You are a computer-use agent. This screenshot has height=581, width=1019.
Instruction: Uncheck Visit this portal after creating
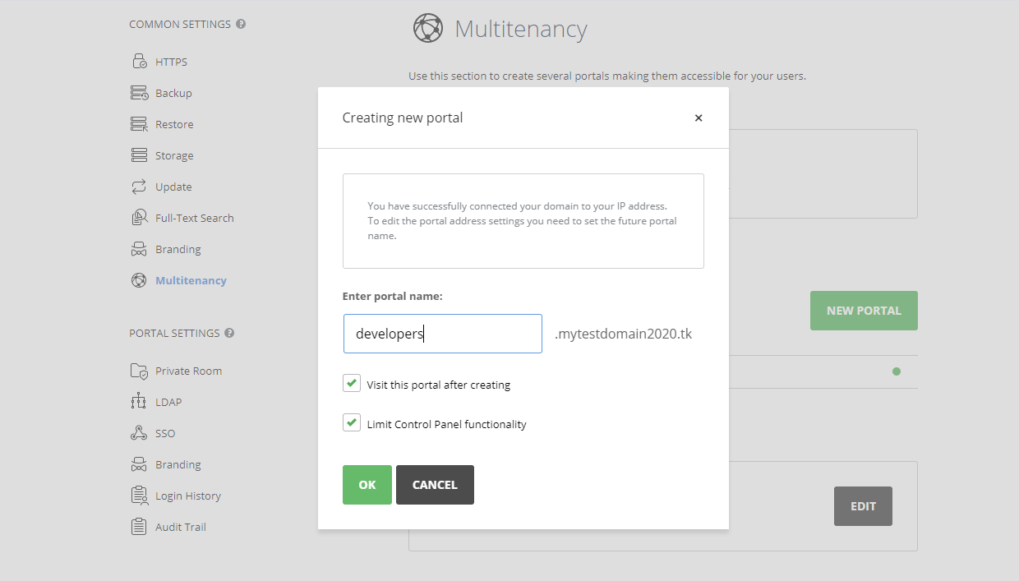pos(352,383)
